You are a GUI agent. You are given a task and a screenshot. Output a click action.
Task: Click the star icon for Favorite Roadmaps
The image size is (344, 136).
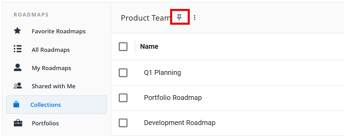pyautogui.click(x=17, y=31)
